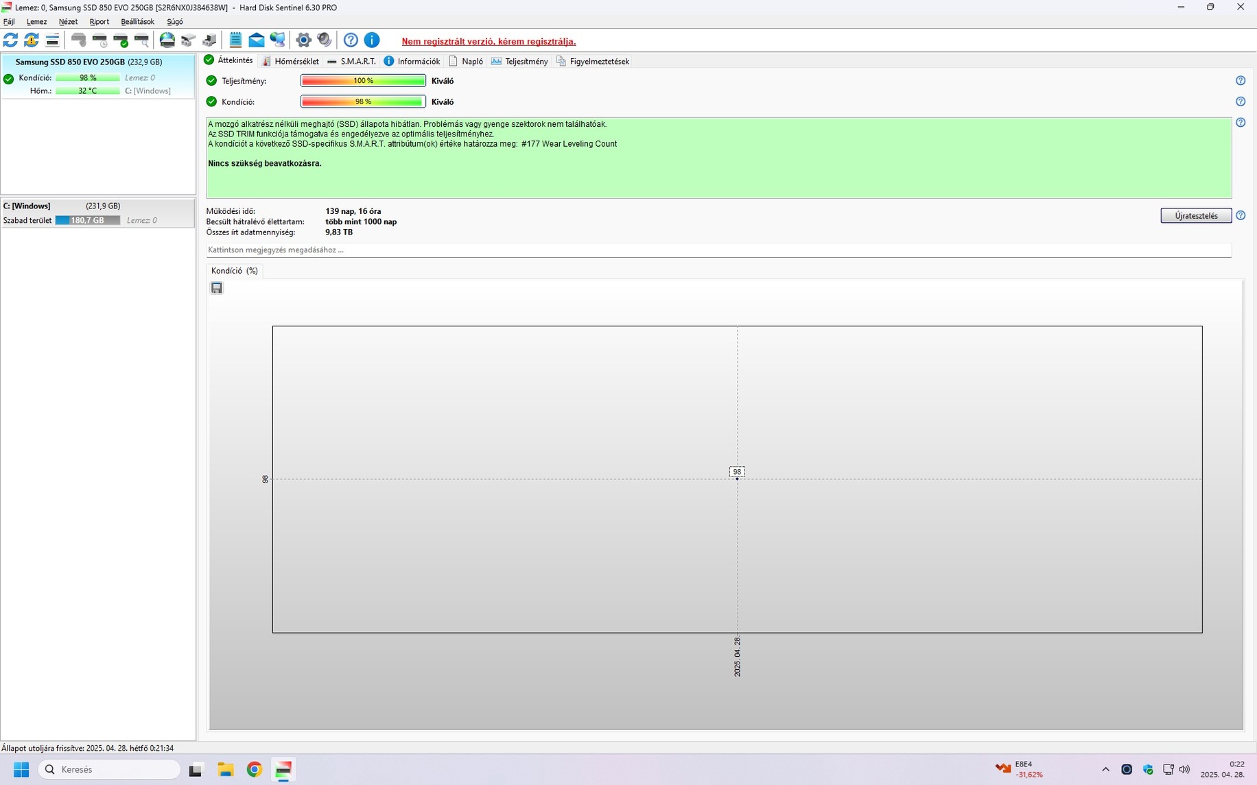
Task: Click the help icon beside Kondíció bar
Action: (x=1241, y=101)
